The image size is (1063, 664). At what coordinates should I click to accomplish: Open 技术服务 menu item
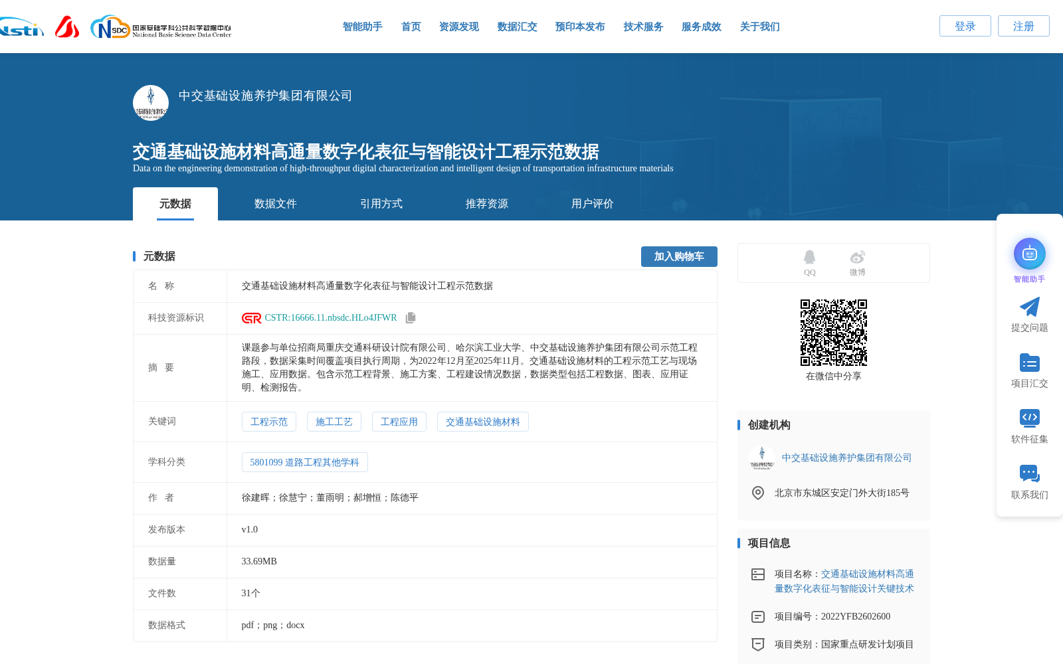(x=644, y=27)
